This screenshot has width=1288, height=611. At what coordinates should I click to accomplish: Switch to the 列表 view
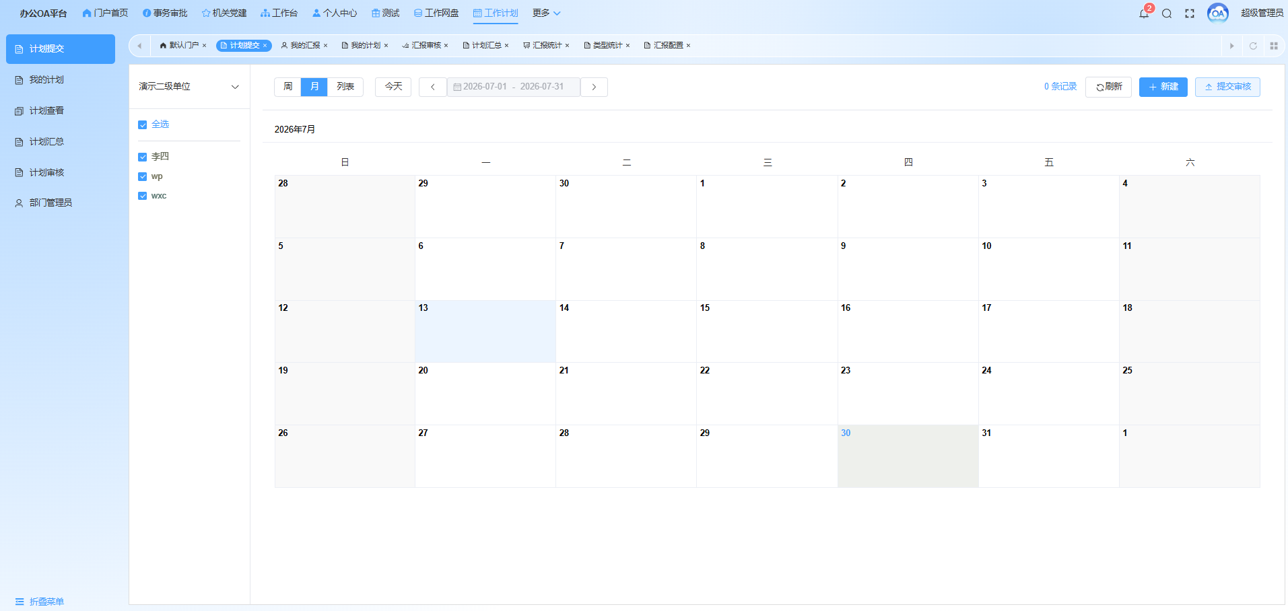[x=345, y=87]
